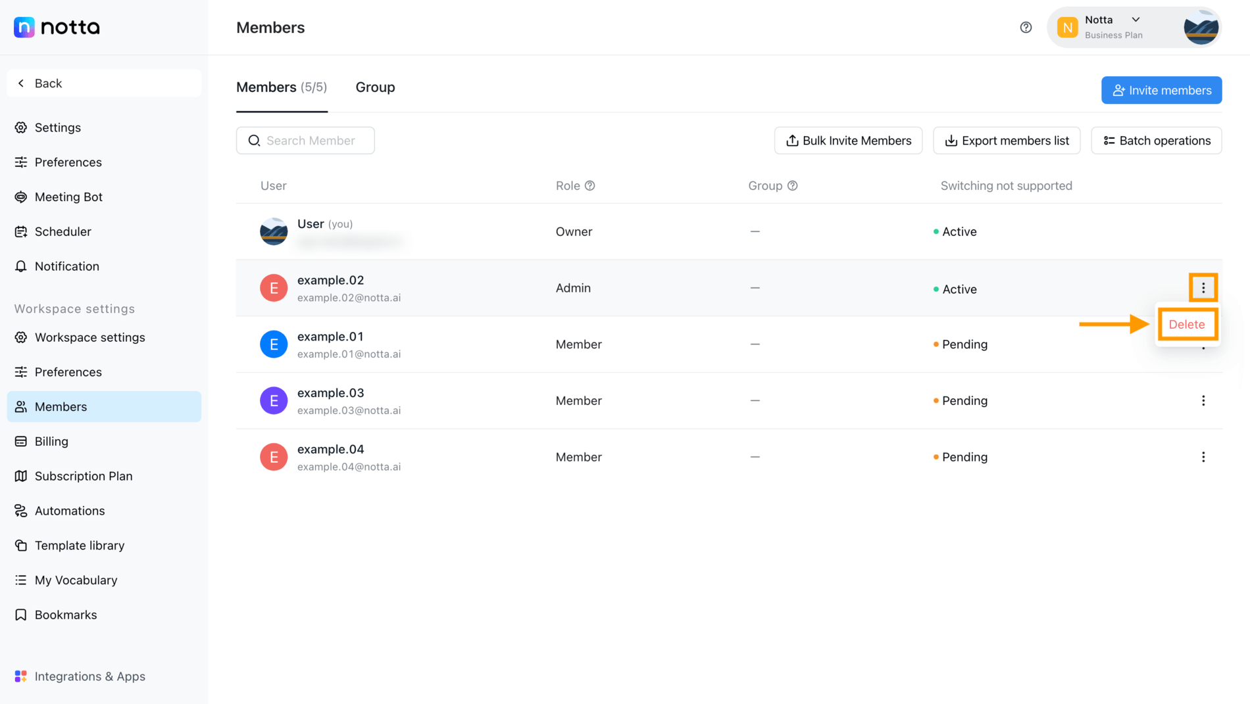Click the example.04 member name

click(x=330, y=450)
